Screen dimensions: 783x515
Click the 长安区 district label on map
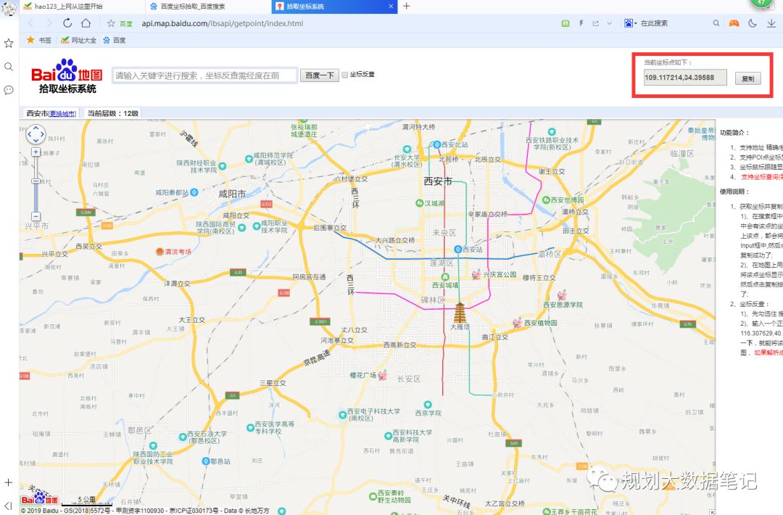409,379
